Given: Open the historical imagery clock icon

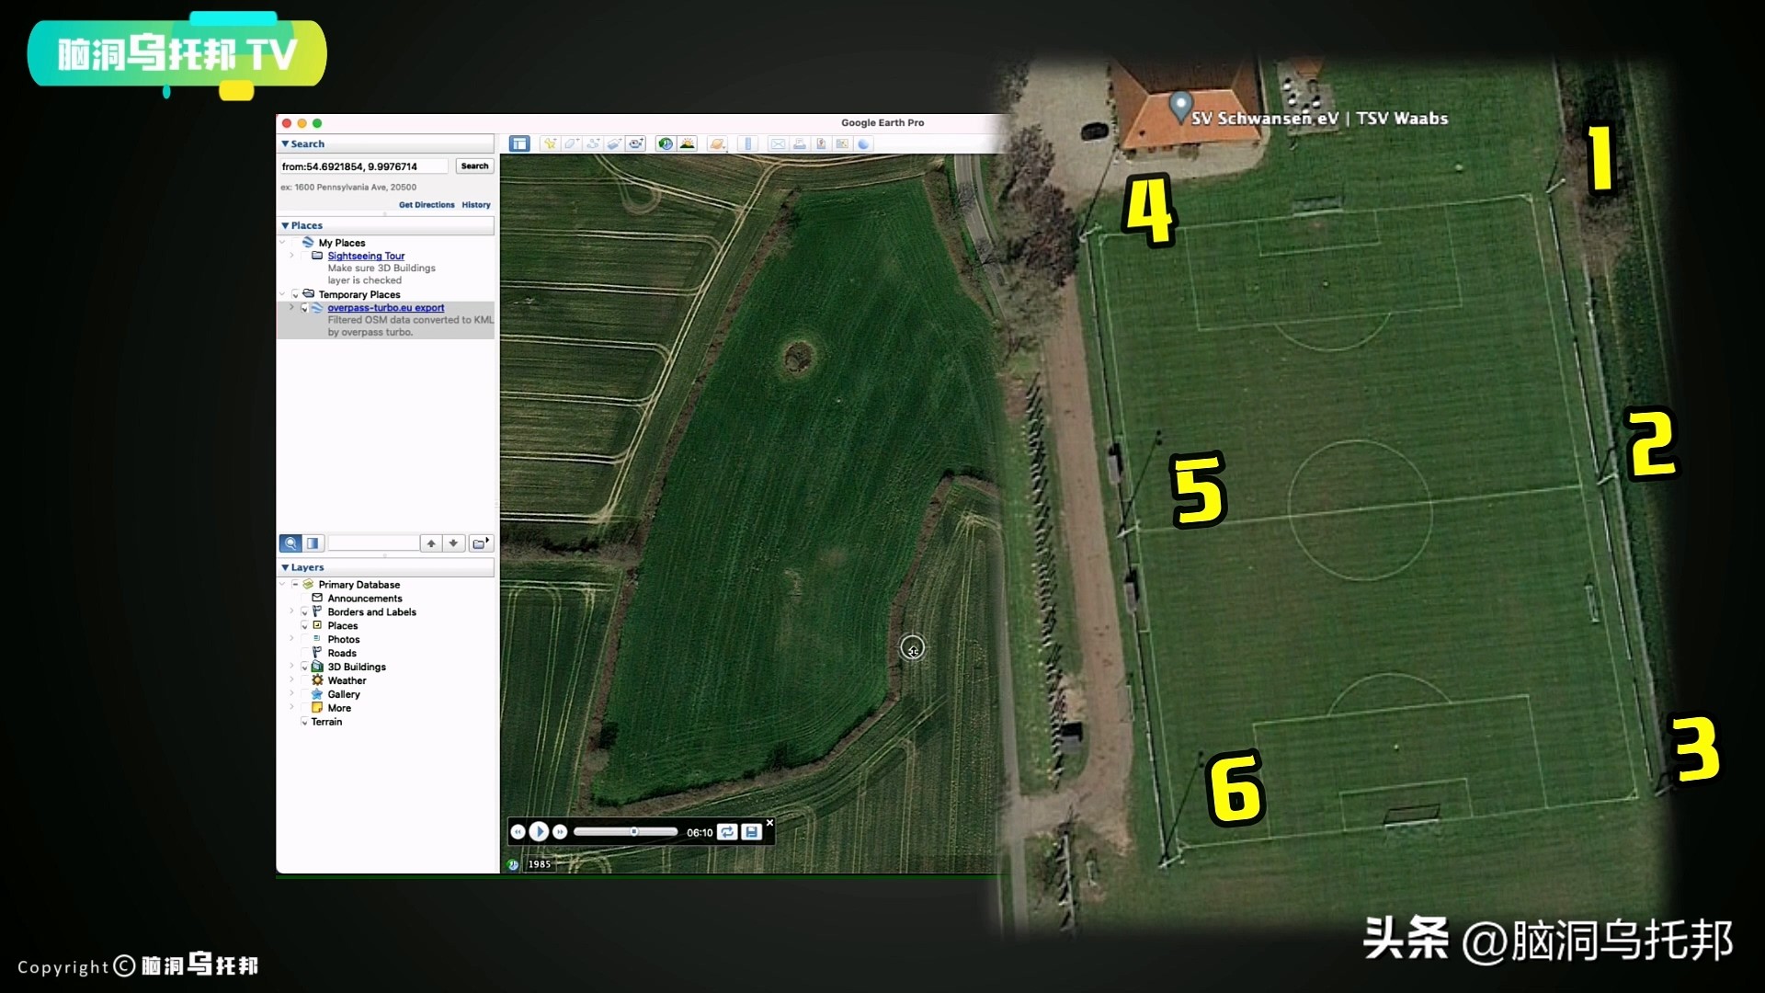Looking at the screenshot, I should (665, 143).
